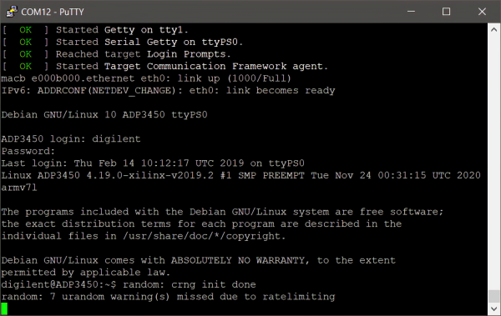Screen dimensions: 501x316
Task: Click the digilent@ADP3450:~$ shell prompt
Action: point(58,284)
